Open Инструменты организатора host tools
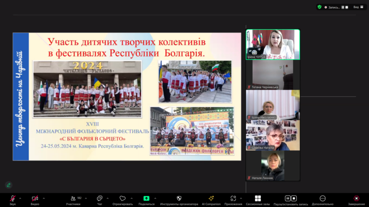The width and height of the screenshot is (369, 207). pyautogui.click(x=179, y=198)
